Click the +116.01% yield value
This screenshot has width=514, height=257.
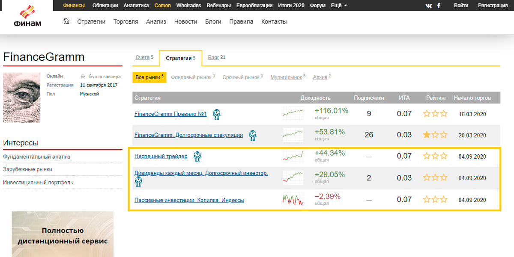coord(332,111)
